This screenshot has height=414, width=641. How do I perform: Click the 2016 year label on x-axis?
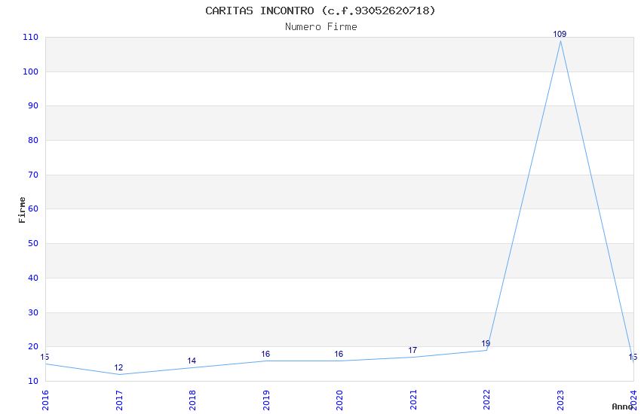pos(45,400)
